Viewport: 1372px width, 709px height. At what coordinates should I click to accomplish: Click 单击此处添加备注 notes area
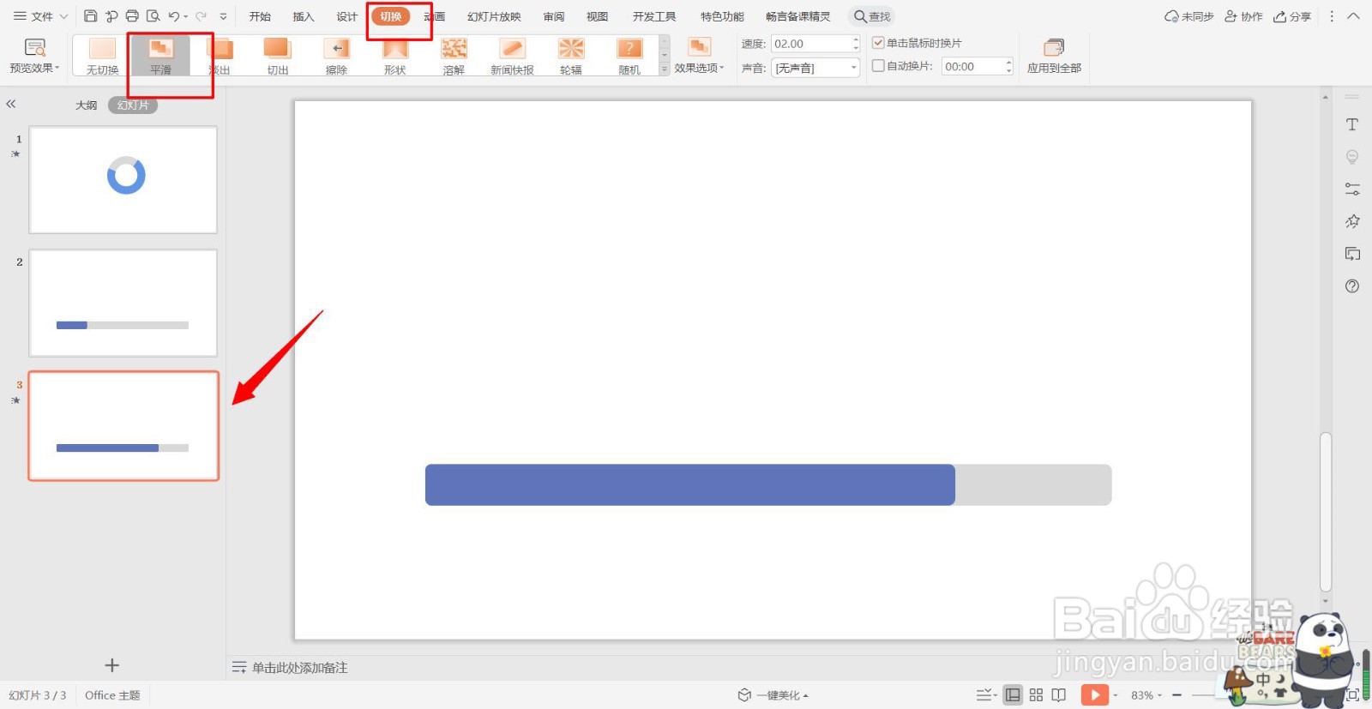point(299,667)
